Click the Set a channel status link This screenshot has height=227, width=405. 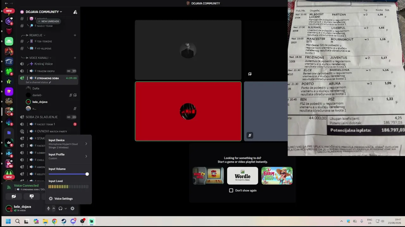(x=38, y=83)
